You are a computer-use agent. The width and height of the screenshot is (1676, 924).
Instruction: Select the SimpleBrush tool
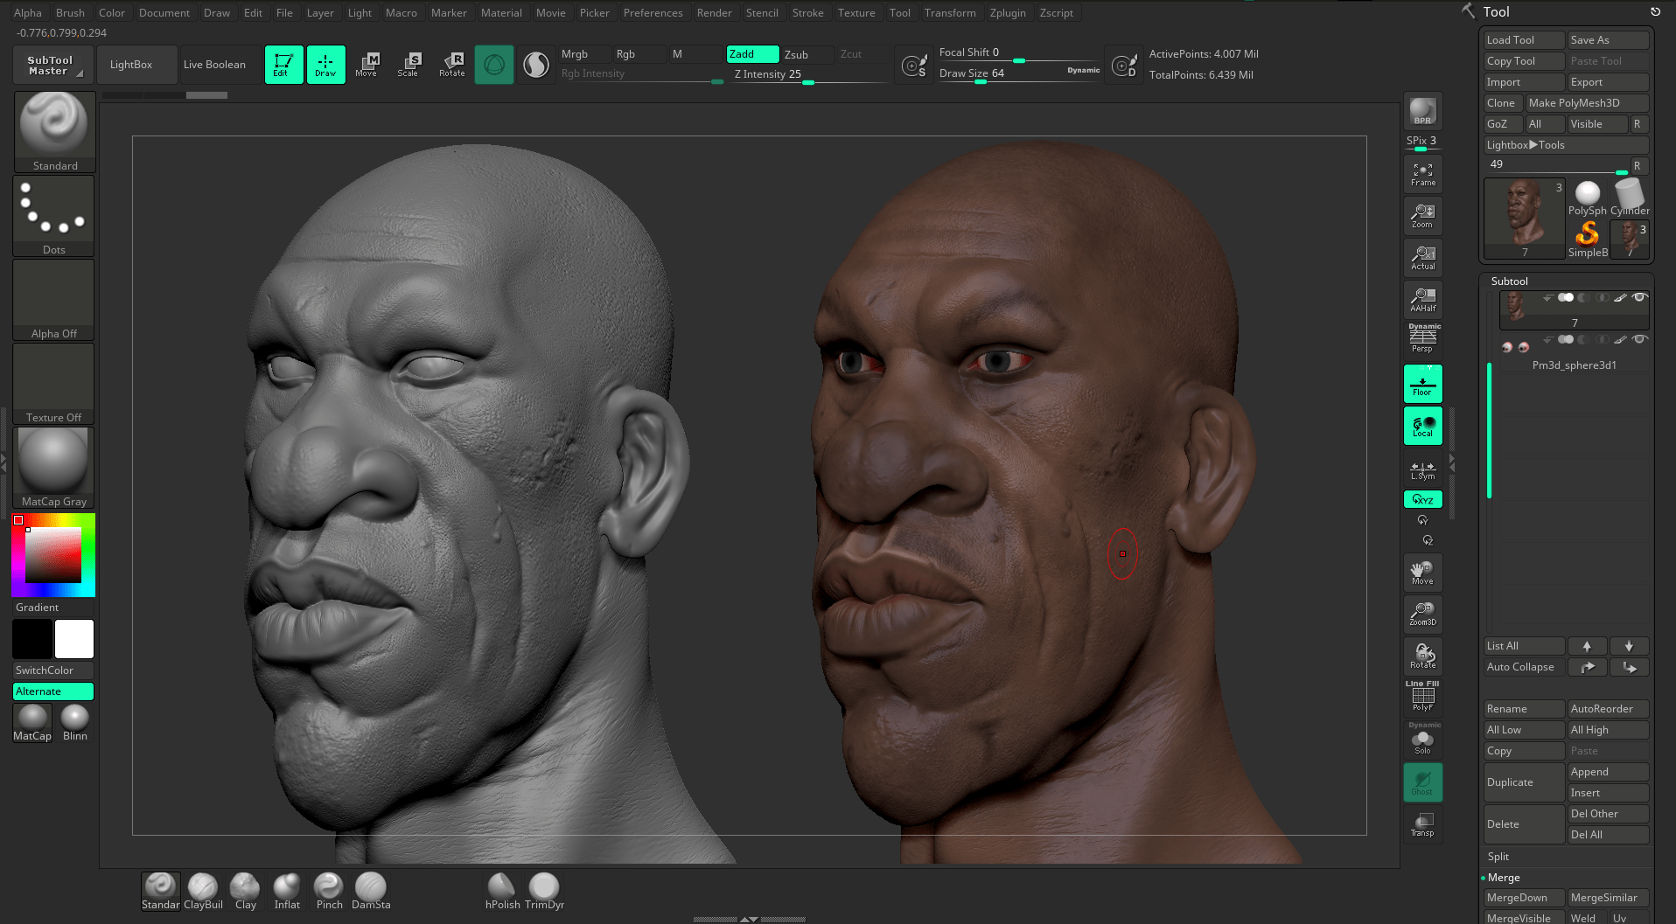pyautogui.click(x=1587, y=240)
